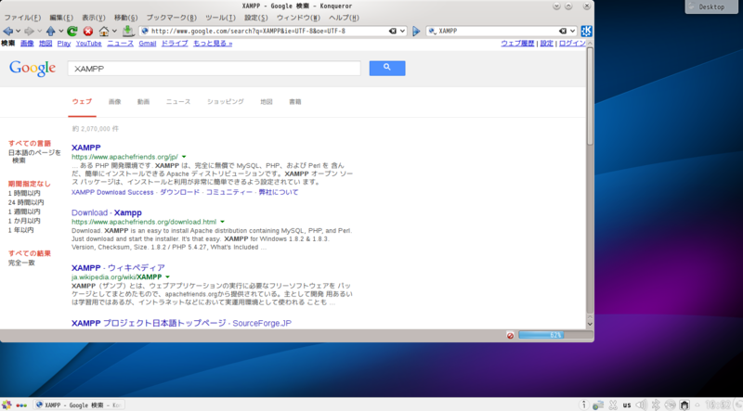Open the Back history dropdown arrow
The height and width of the screenshot is (411, 743).
(18, 32)
